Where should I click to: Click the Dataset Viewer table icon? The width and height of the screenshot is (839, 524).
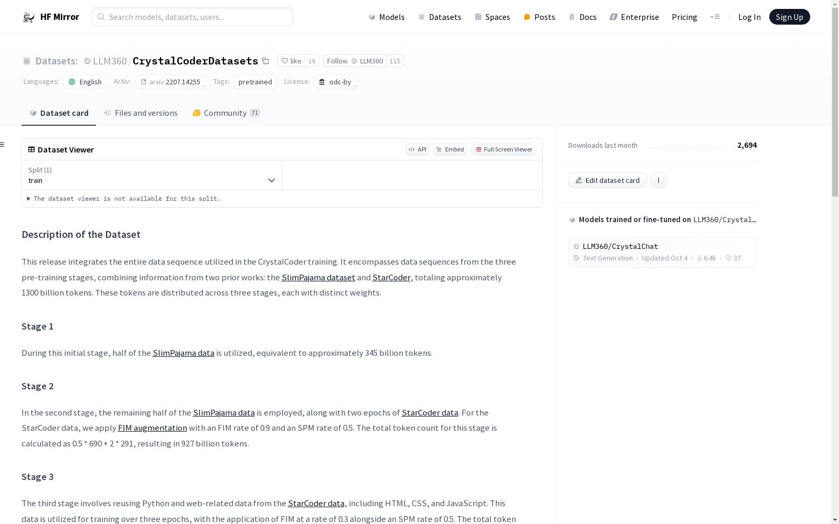pos(31,150)
